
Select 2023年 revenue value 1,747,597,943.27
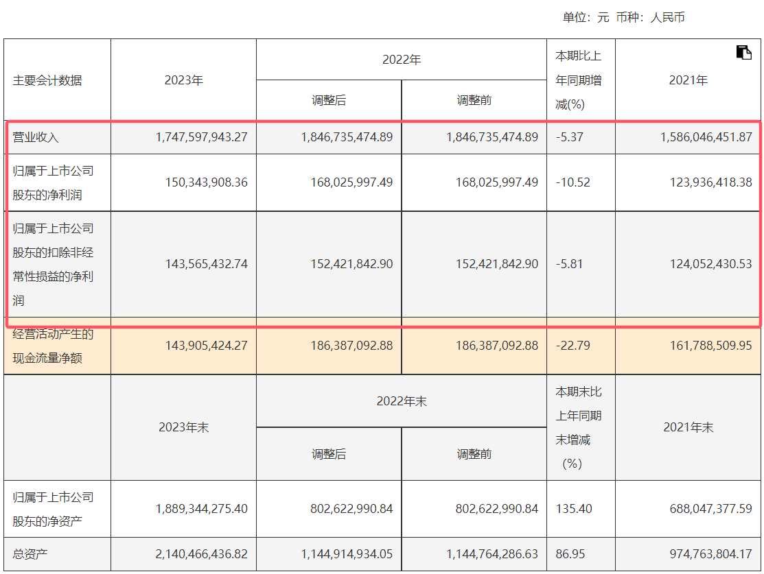pyautogui.click(x=201, y=137)
